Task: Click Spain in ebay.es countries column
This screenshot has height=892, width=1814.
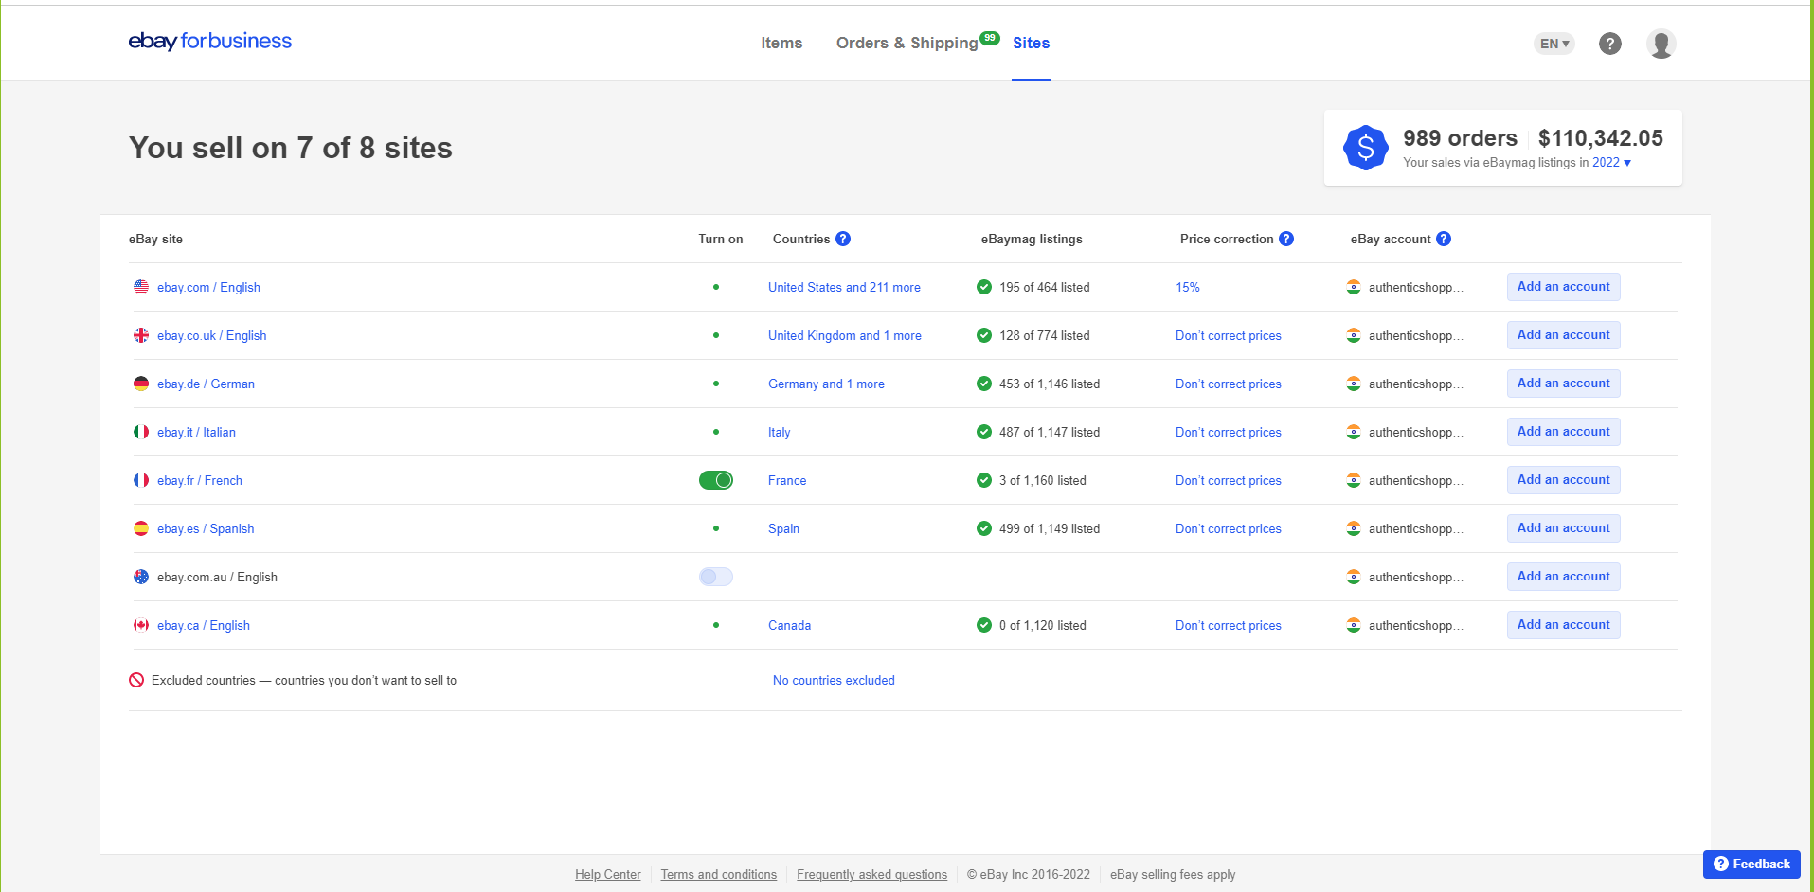Action: click(783, 528)
